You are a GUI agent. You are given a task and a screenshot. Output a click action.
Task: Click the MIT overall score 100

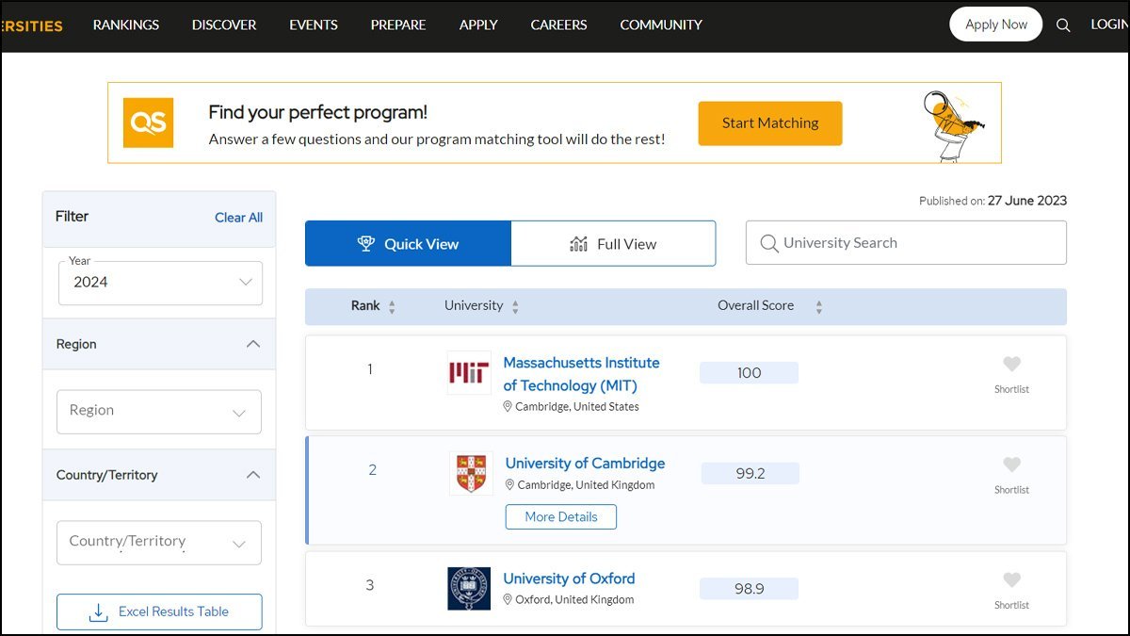749,373
